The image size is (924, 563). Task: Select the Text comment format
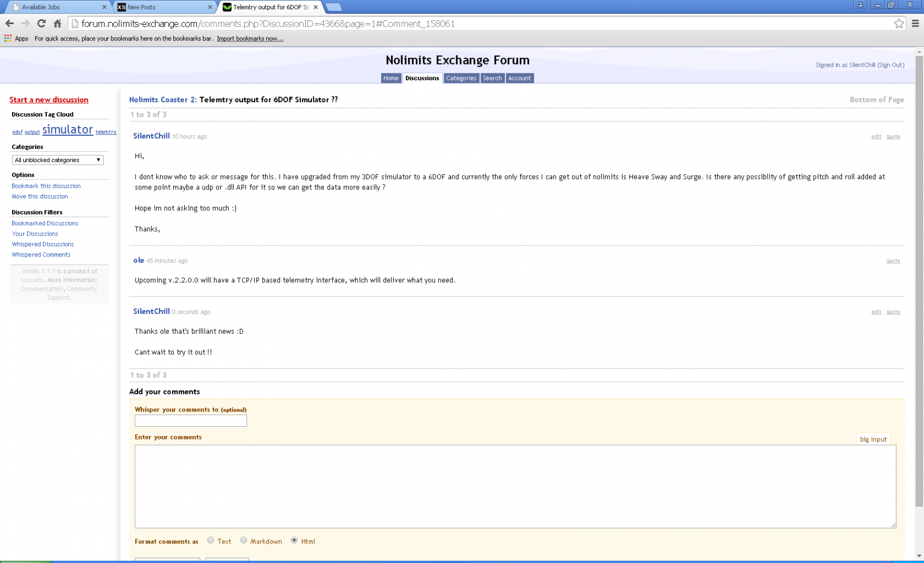click(x=211, y=540)
